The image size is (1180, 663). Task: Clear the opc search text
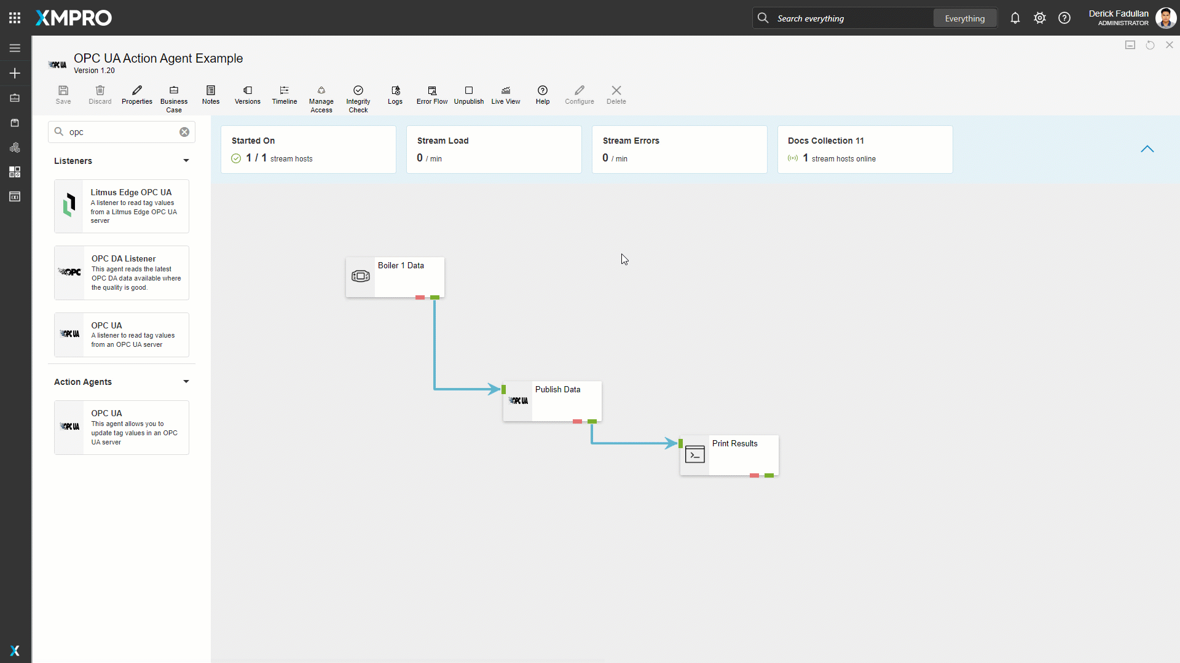(x=184, y=132)
